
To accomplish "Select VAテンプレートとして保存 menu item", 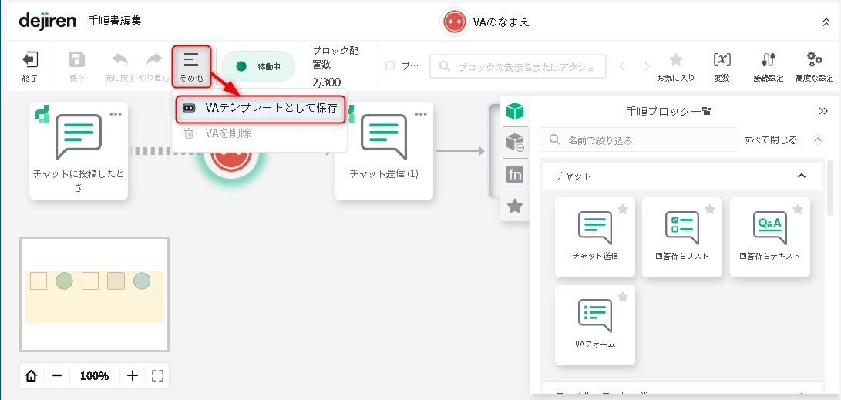I will (x=261, y=108).
